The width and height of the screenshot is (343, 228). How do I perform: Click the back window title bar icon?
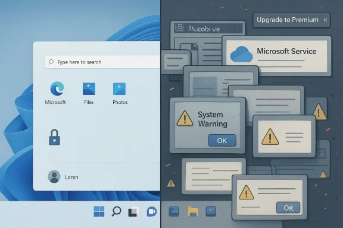(179, 28)
